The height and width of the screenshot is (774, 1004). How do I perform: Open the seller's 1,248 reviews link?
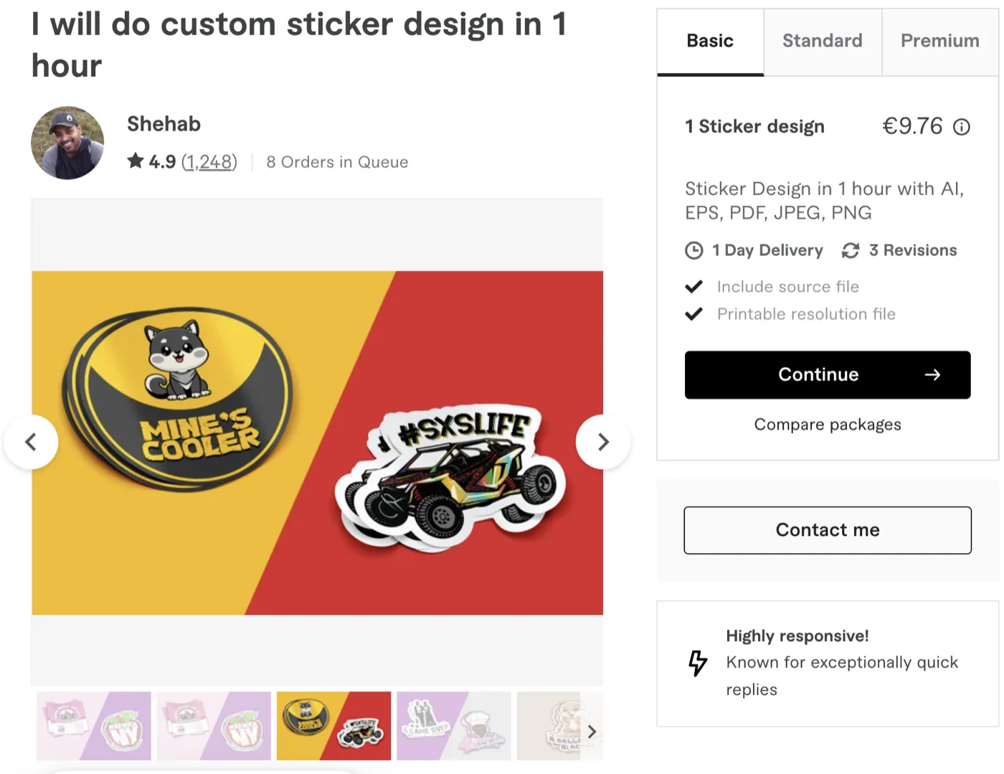209,161
